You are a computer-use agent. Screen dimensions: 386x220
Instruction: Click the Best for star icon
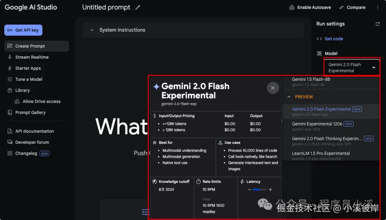155,142
